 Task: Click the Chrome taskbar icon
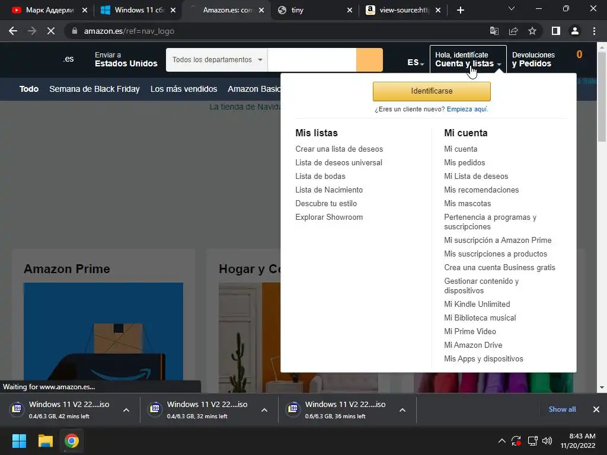coord(72,441)
